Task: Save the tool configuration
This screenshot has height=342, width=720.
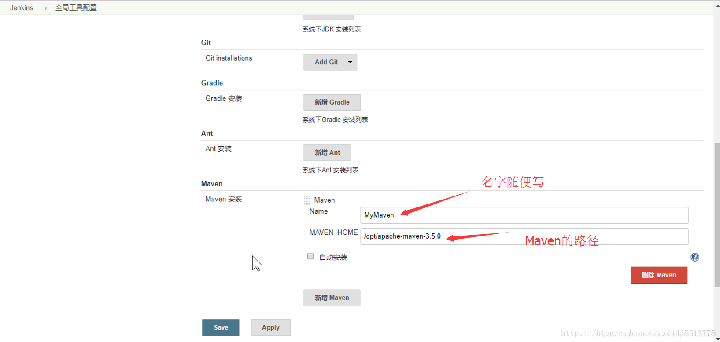Action: (x=221, y=327)
